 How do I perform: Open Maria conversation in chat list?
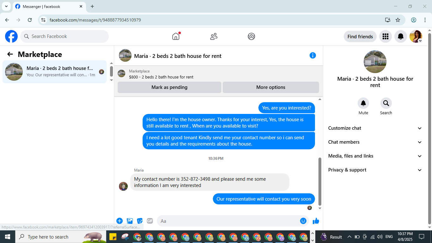click(x=54, y=72)
